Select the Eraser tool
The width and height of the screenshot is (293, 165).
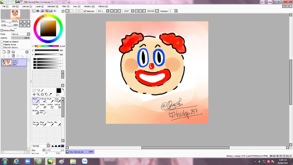pyautogui.click(x=43, y=106)
